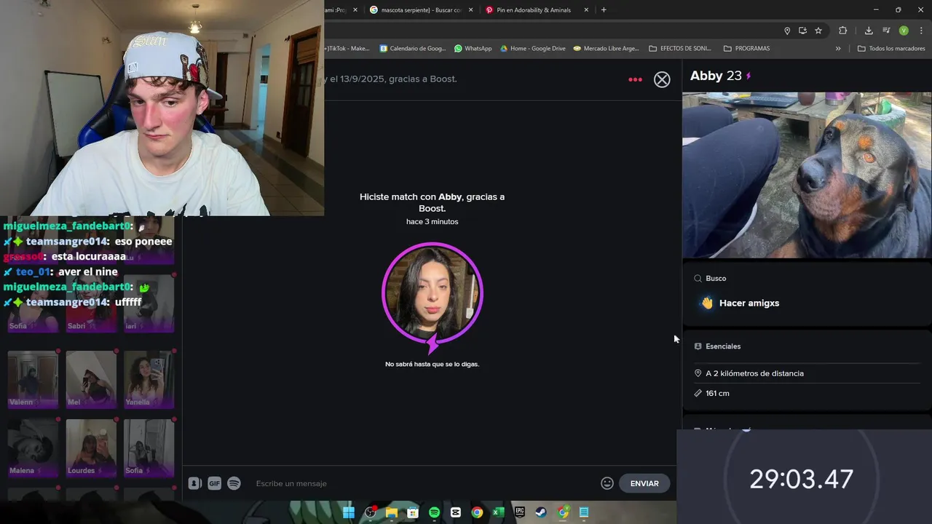The height and width of the screenshot is (524, 932).
Task: Click the ENVIAR send button
Action: [644, 483]
